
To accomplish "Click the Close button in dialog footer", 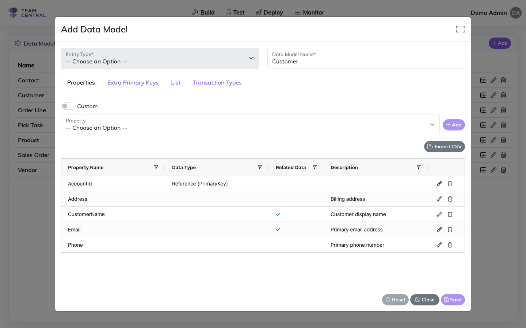I will [x=425, y=300].
